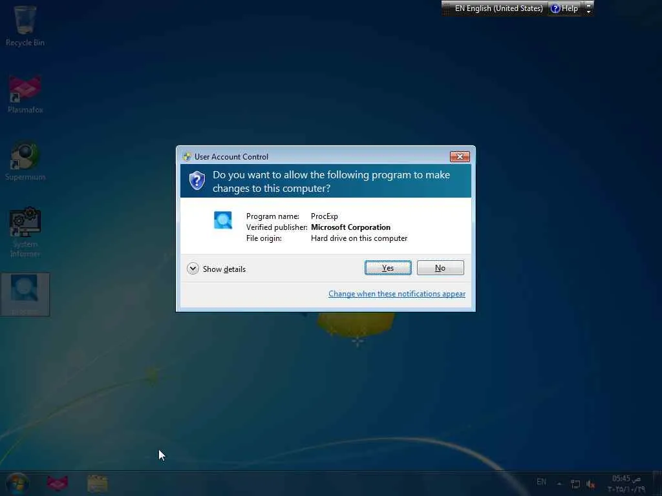Click the EN language indicator in tray
The width and height of the screenshot is (662, 496).
pos(541,482)
